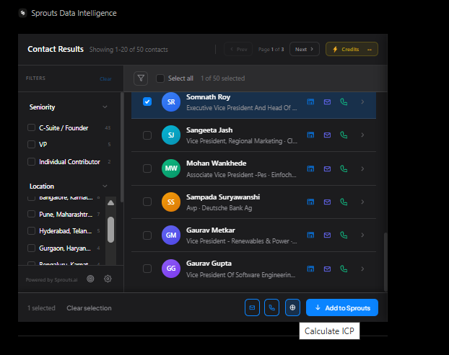Click the SR avatar for Somnath Roy
Screen dimensions: 449x355
coord(171,102)
